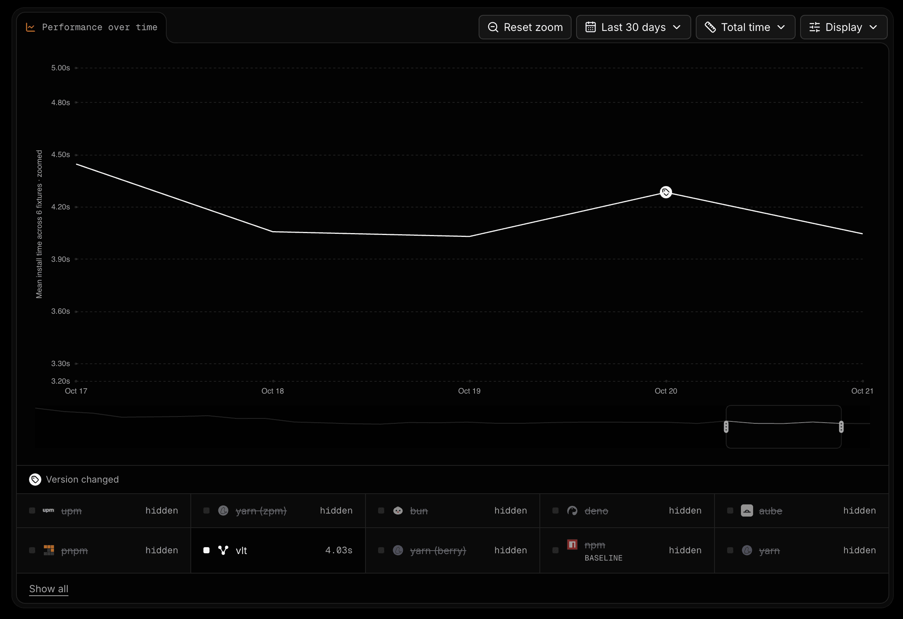Click the yarn (zpm) logo icon
This screenshot has width=903, height=619.
[x=223, y=510]
